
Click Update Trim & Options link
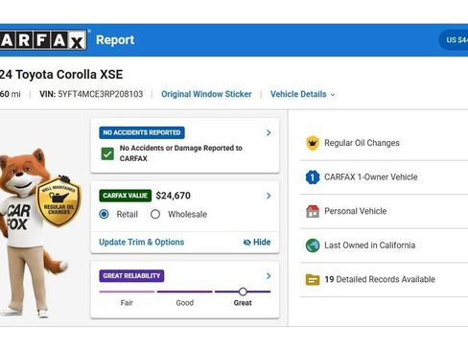point(142,243)
